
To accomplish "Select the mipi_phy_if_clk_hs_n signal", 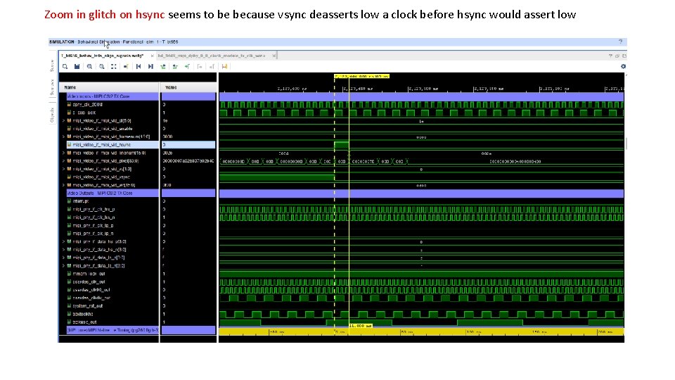I will [x=94, y=217].
